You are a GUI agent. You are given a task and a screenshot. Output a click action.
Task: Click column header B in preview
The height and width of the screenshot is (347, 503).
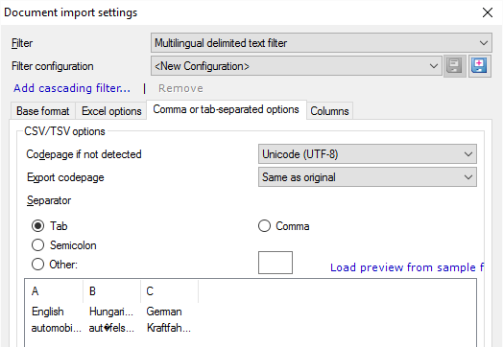tap(111, 291)
